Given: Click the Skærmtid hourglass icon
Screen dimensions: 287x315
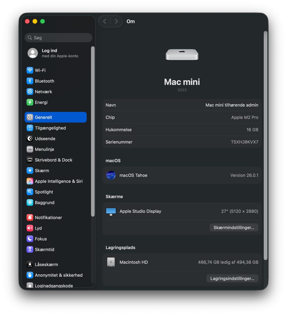Looking at the screenshot, I should (30, 249).
